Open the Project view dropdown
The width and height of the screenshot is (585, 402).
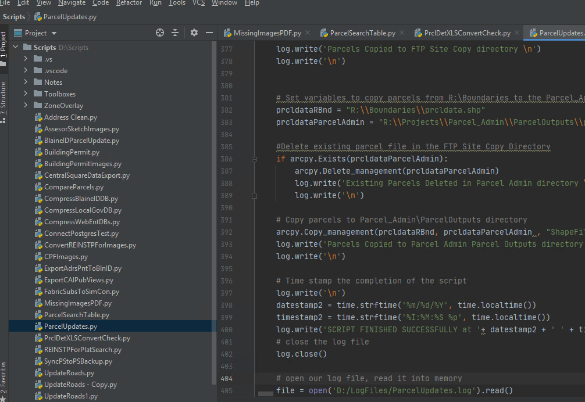coord(54,33)
